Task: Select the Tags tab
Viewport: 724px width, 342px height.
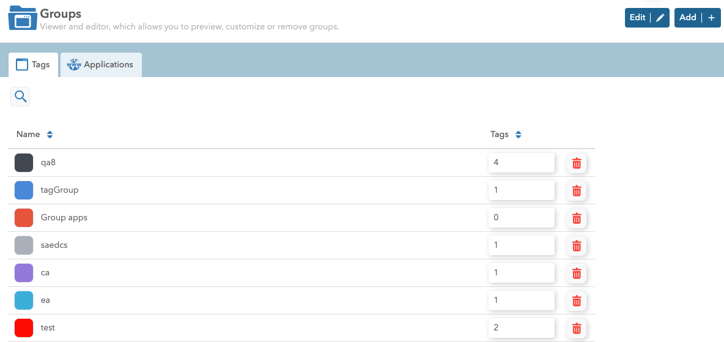Action: coord(33,65)
